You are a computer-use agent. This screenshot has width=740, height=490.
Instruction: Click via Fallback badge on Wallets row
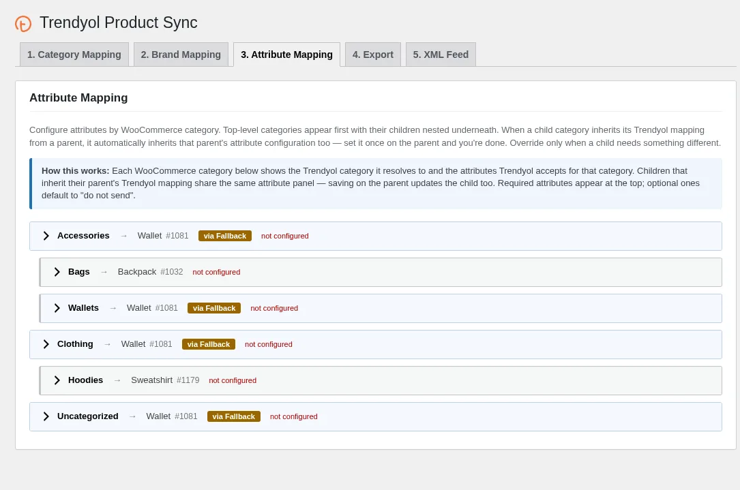coord(213,308)
